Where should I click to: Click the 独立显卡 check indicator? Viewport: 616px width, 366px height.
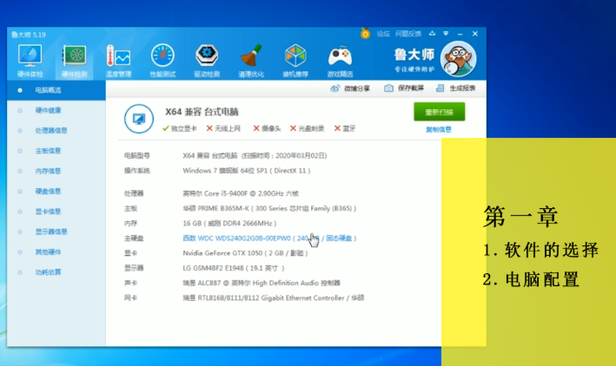(x=180, y=128)
